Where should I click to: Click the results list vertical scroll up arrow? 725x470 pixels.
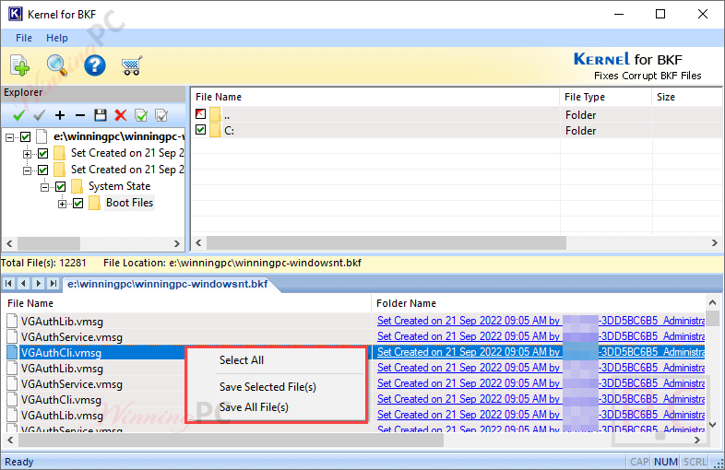(x=713, y=302)
